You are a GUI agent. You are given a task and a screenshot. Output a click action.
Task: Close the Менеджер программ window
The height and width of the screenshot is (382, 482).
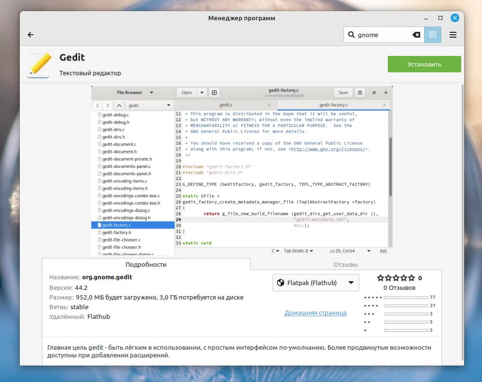pyautogui.click(x=454, y=18)
